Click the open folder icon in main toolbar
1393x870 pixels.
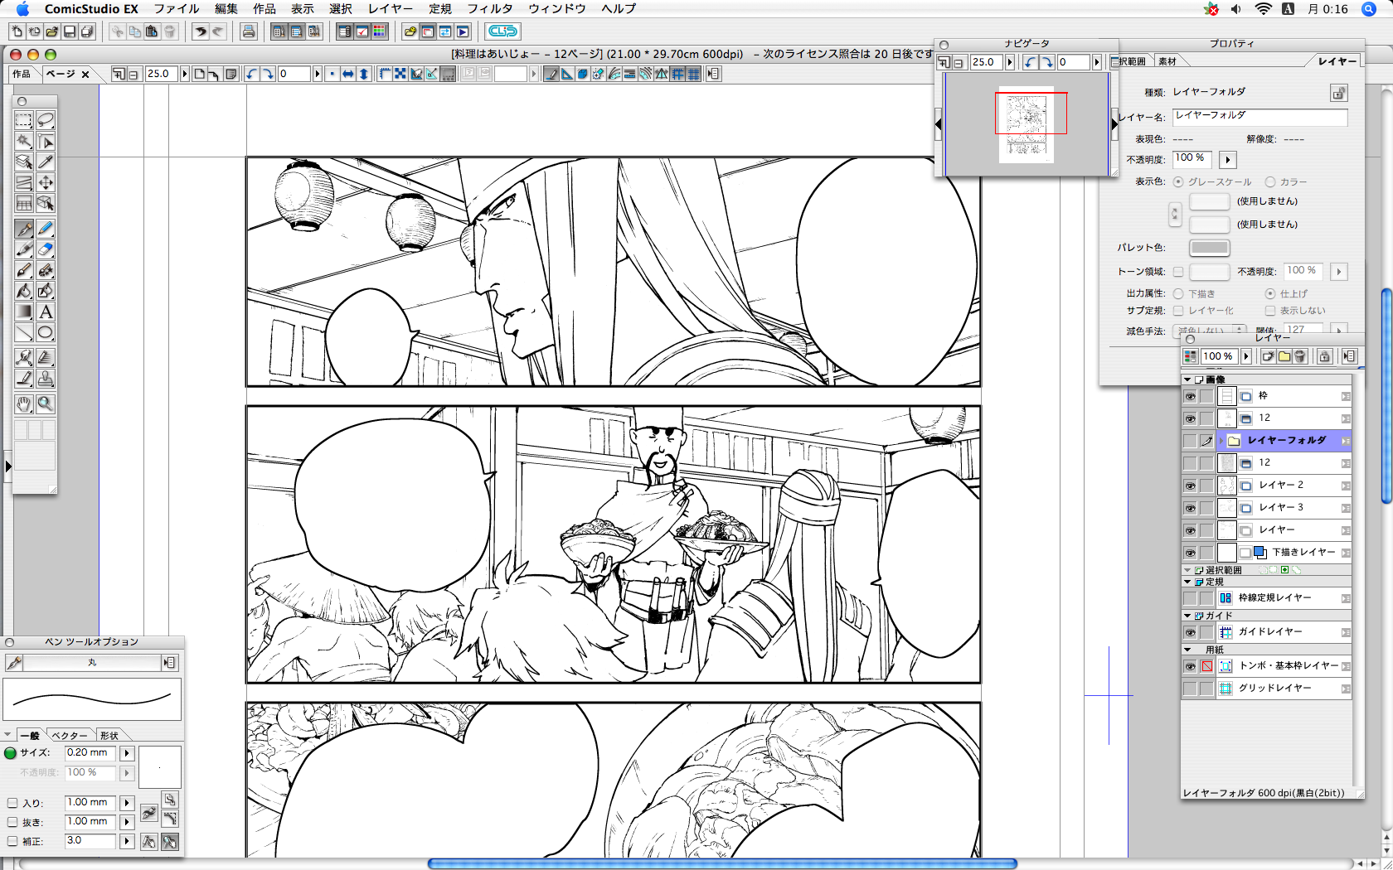coord(51,31)
